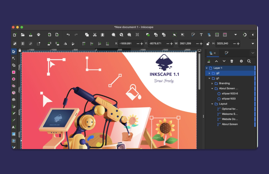Image resolution: width=269 pixels, height=174 pixels.
Task: Click the duplicate icon with green square
Action: (x=148, y=35)
